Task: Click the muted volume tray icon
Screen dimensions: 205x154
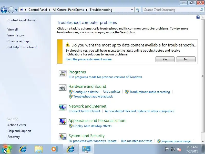Action: point(179,149)
